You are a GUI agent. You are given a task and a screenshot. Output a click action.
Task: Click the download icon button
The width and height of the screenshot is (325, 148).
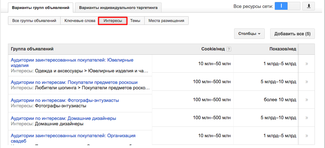[309, 6]
